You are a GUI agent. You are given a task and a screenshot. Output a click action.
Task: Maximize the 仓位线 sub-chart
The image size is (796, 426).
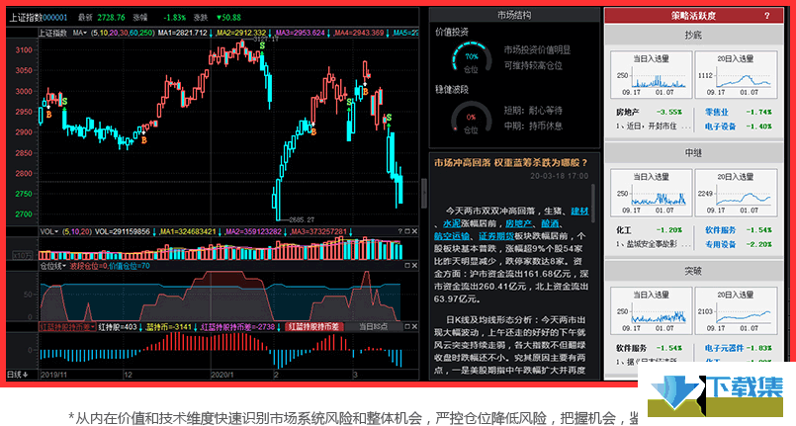[x=407, y=266]
